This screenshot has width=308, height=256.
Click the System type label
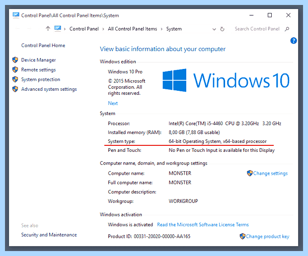click(121, 141)
